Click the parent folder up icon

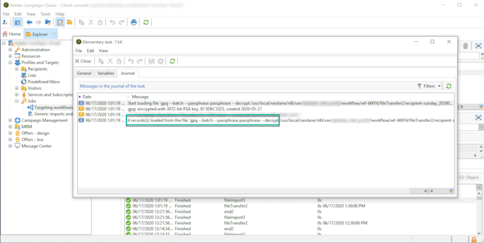point(48,22)
